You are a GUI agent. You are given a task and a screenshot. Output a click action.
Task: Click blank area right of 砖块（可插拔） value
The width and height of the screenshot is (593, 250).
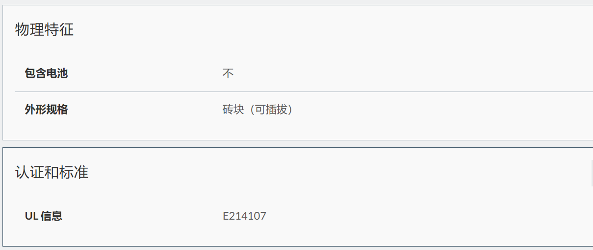tap(441, 110)
